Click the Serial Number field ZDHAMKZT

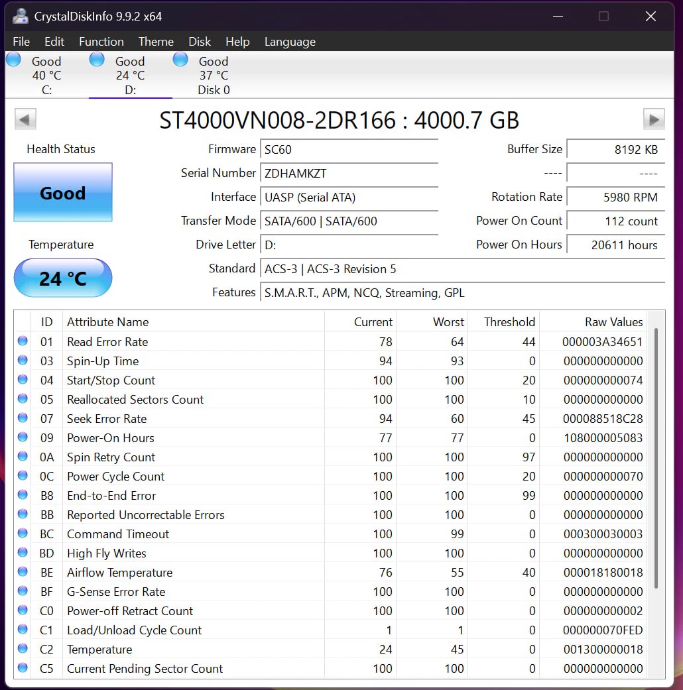[x=349, y=173]
